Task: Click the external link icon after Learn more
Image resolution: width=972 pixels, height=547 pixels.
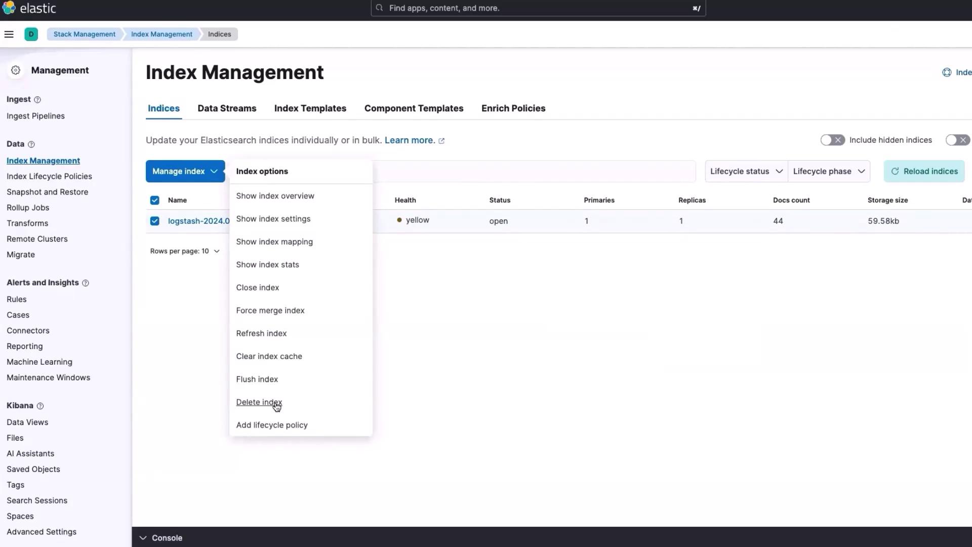Action: (x=441, y=141)
